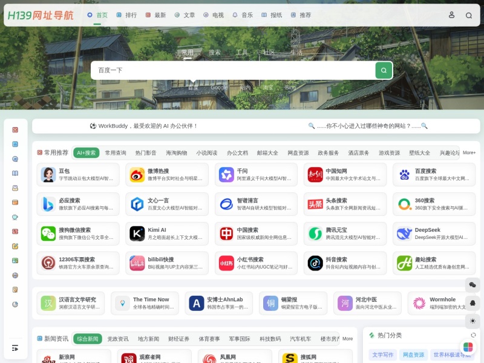
Task: Open The Time Now card
Action: tap(145, 303)
